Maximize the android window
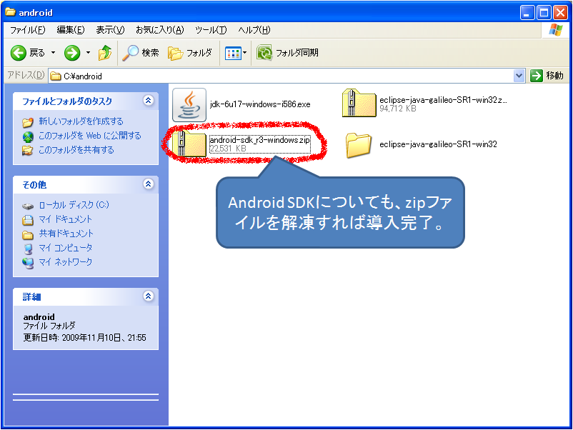 [x=544, y=13]
